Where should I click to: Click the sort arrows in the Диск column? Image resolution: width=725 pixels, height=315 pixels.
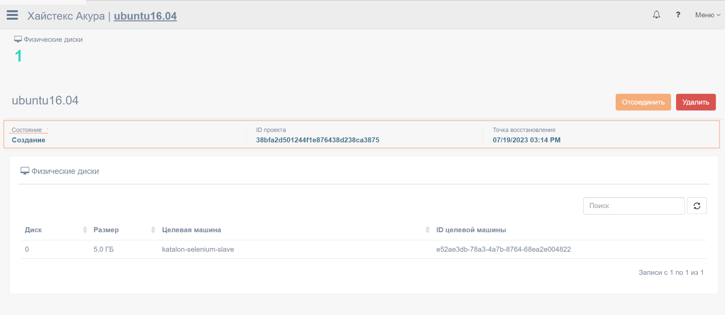85,230
